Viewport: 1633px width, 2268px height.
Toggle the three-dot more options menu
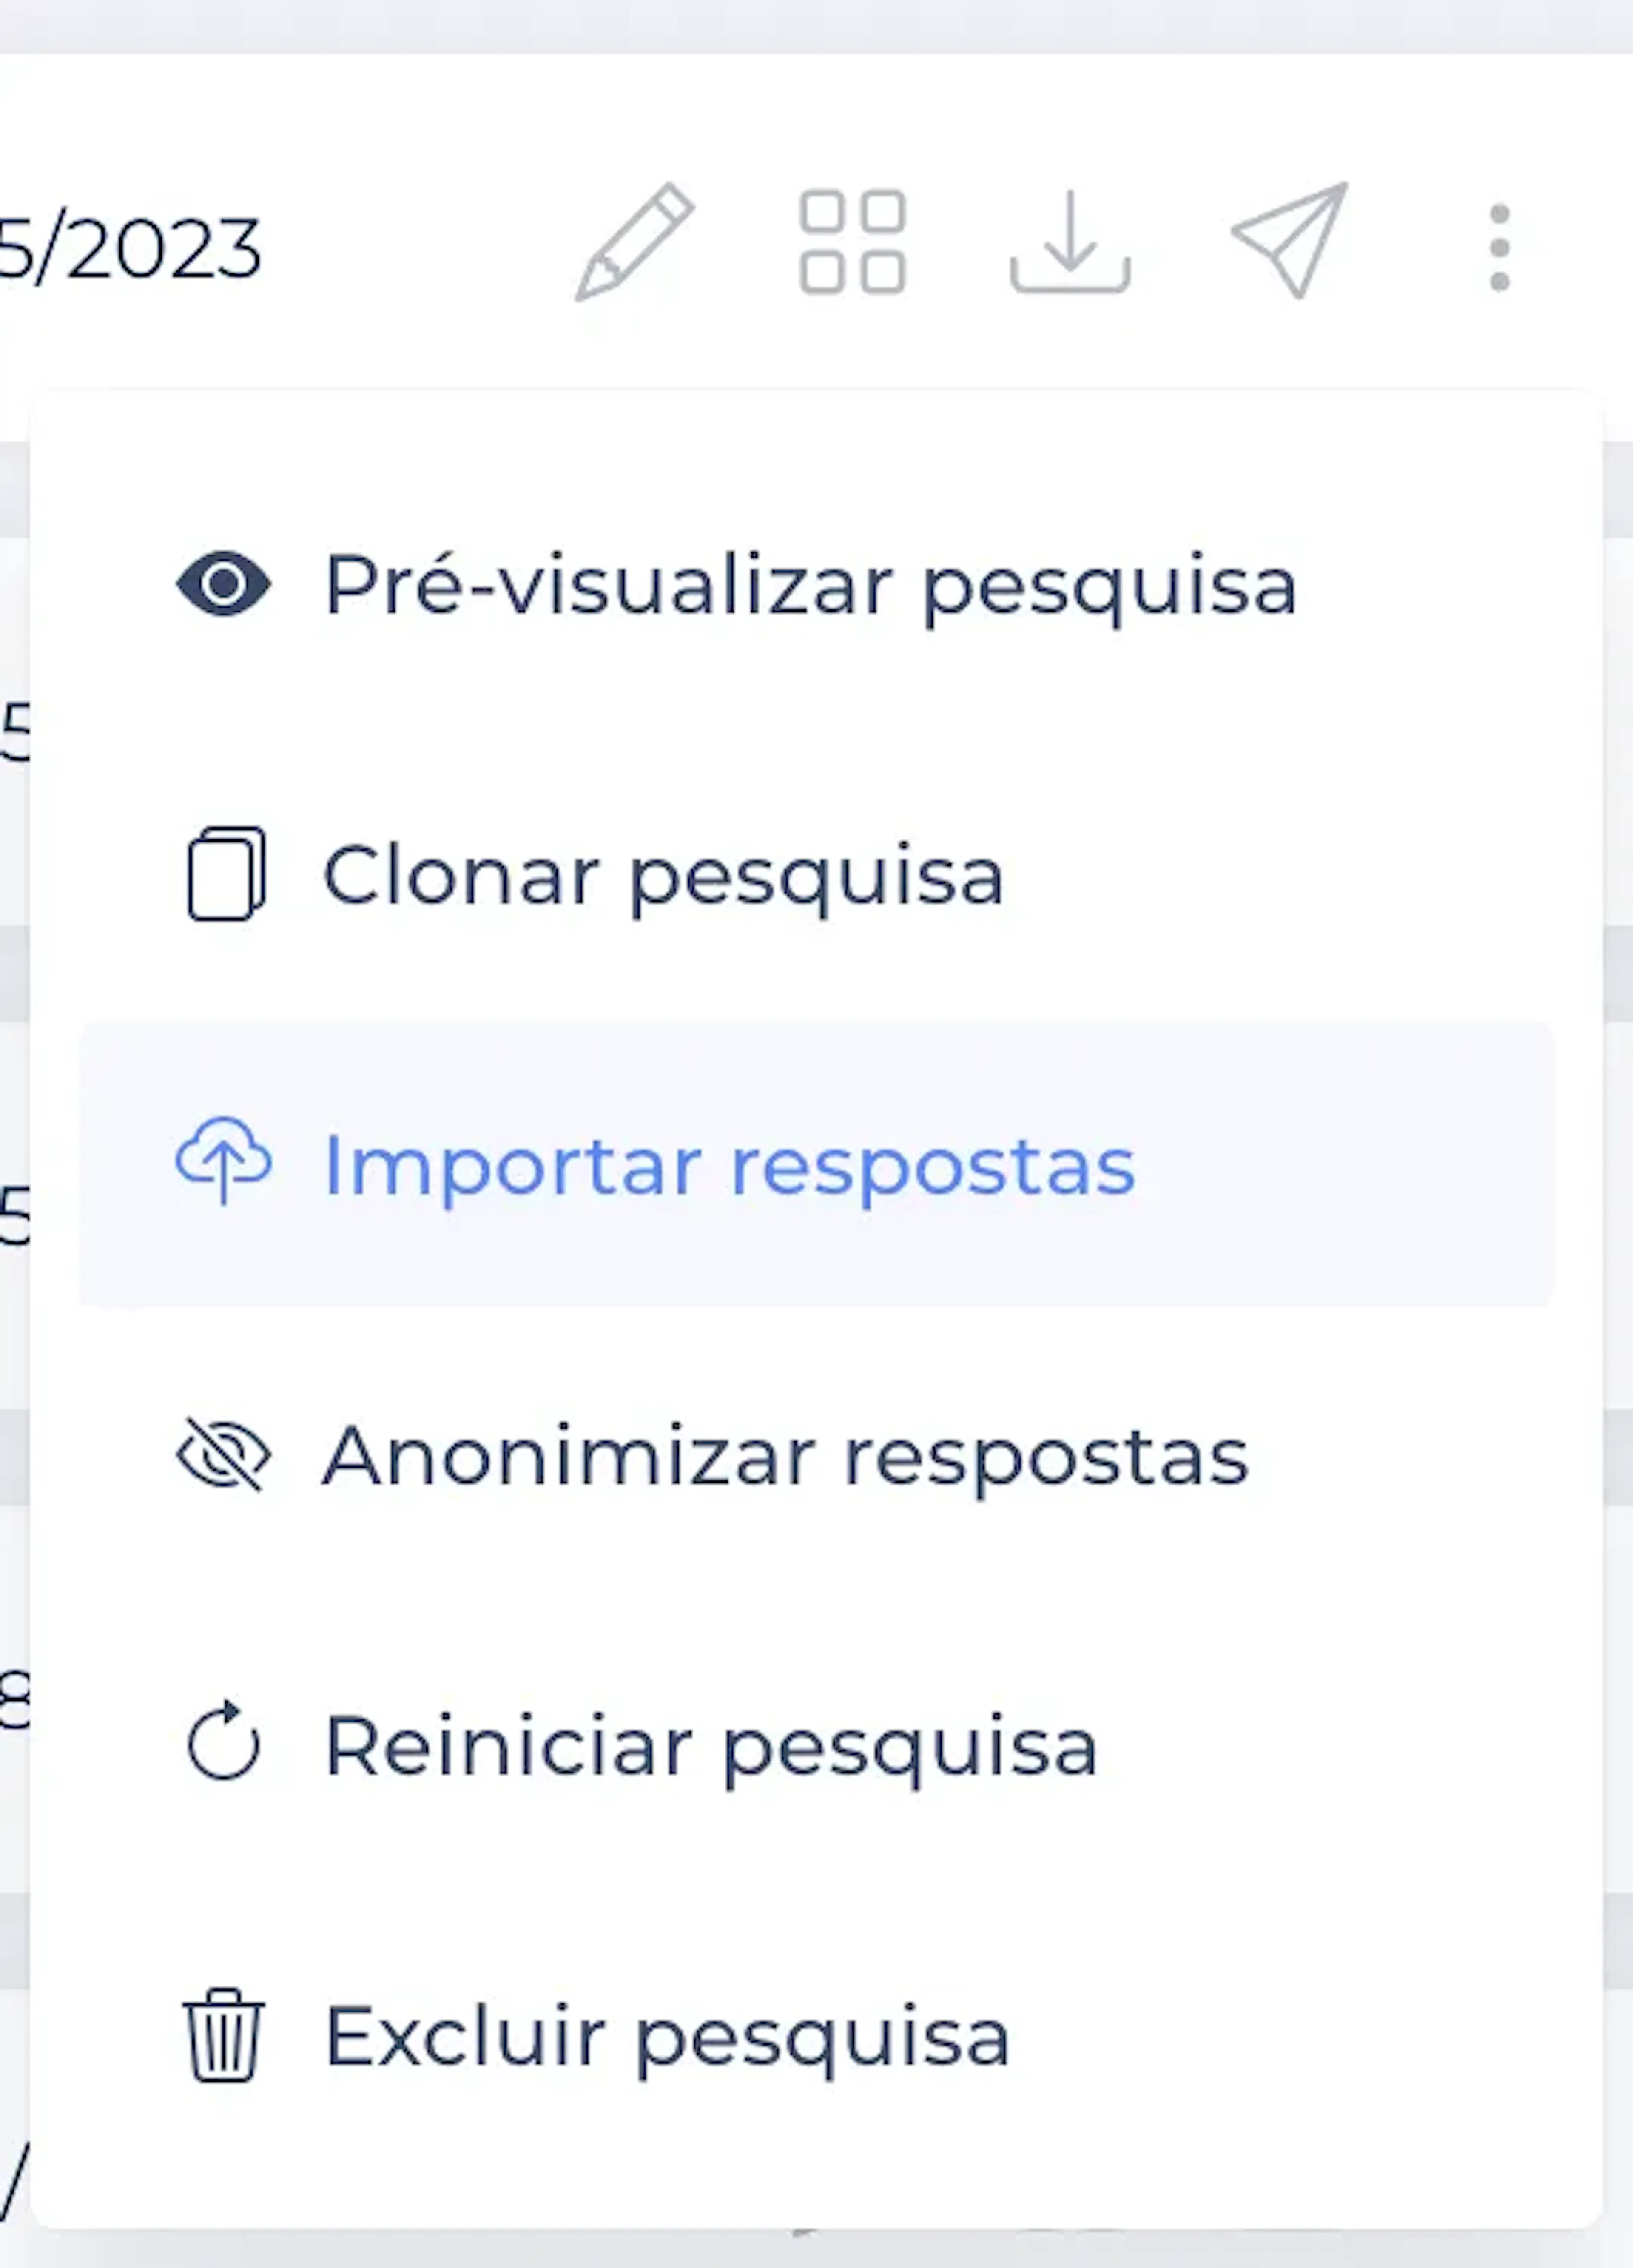pos(1499,248)
